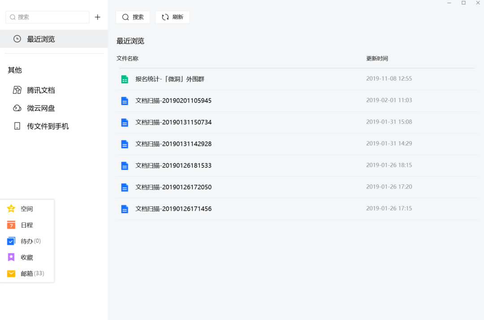
Task: Click the plus icon beside sidebar search
Action: click(x=98, y=17)
